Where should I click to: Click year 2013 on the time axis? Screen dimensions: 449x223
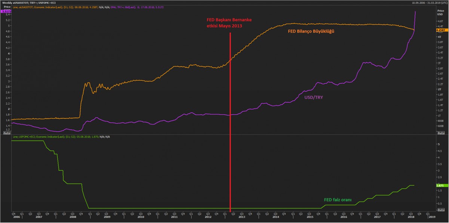(x=242, y=217)
